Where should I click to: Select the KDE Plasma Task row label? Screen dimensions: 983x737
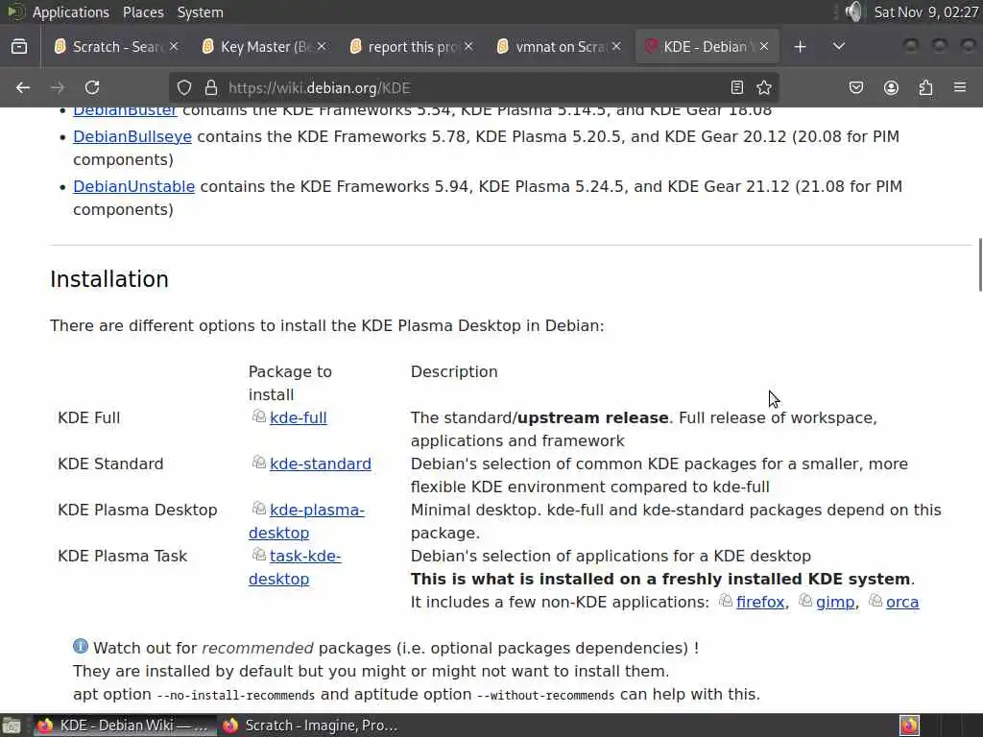click(x=122, y=556)
